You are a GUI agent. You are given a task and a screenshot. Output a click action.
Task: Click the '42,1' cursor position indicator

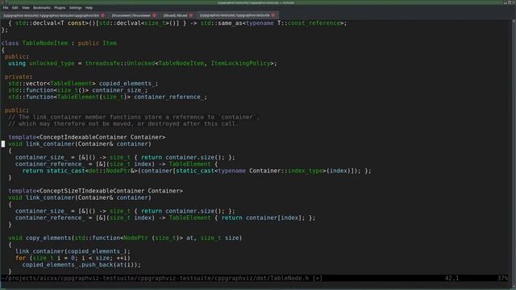point(451,278)
